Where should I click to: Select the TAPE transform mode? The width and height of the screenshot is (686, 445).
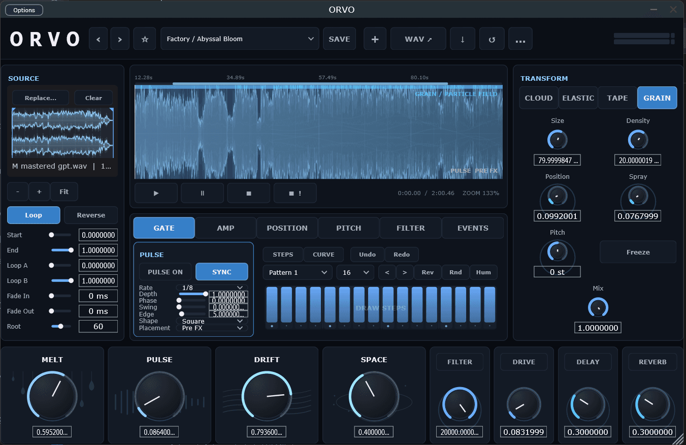[x=617, y=98]
